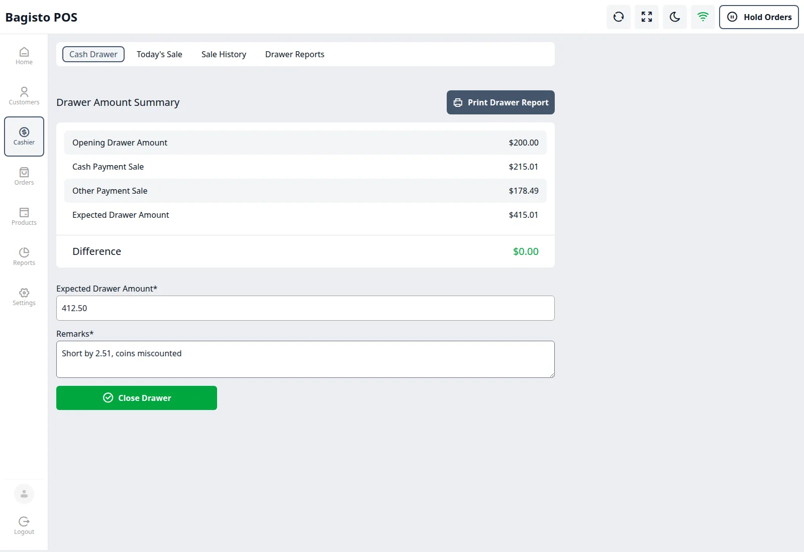Click the $415.01 expected amount value

pyautogui.click(x=524, y=215)
